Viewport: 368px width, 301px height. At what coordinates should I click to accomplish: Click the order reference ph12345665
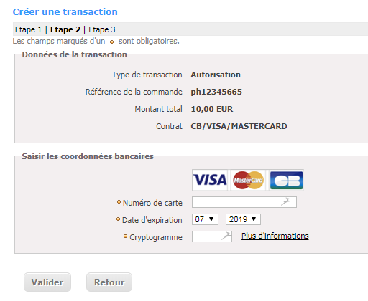click(216, 92)
